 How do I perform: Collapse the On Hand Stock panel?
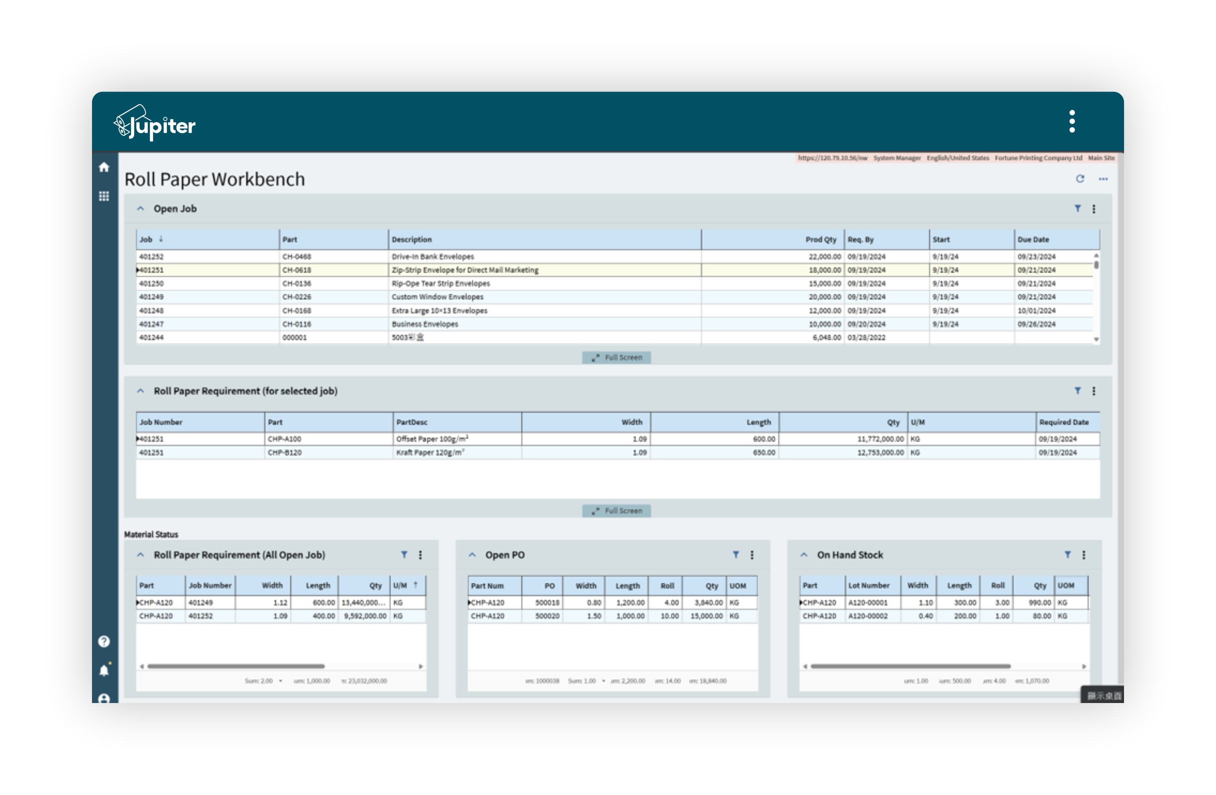[x=805, y=554]
